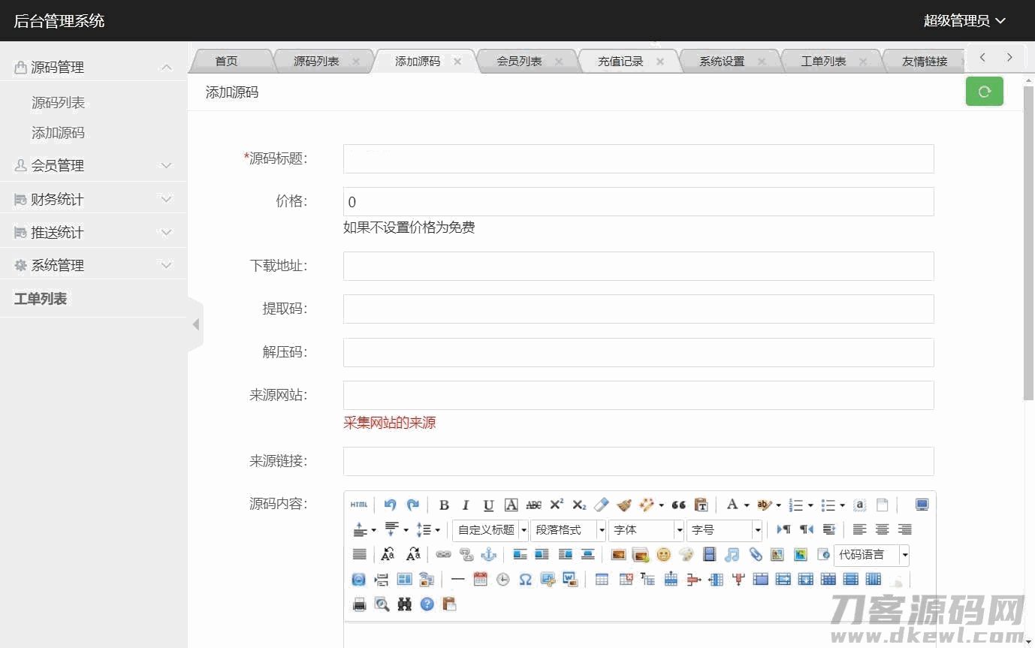Switch to the 系统设置 tab
1035x648 pixels.
pos(722,62)
